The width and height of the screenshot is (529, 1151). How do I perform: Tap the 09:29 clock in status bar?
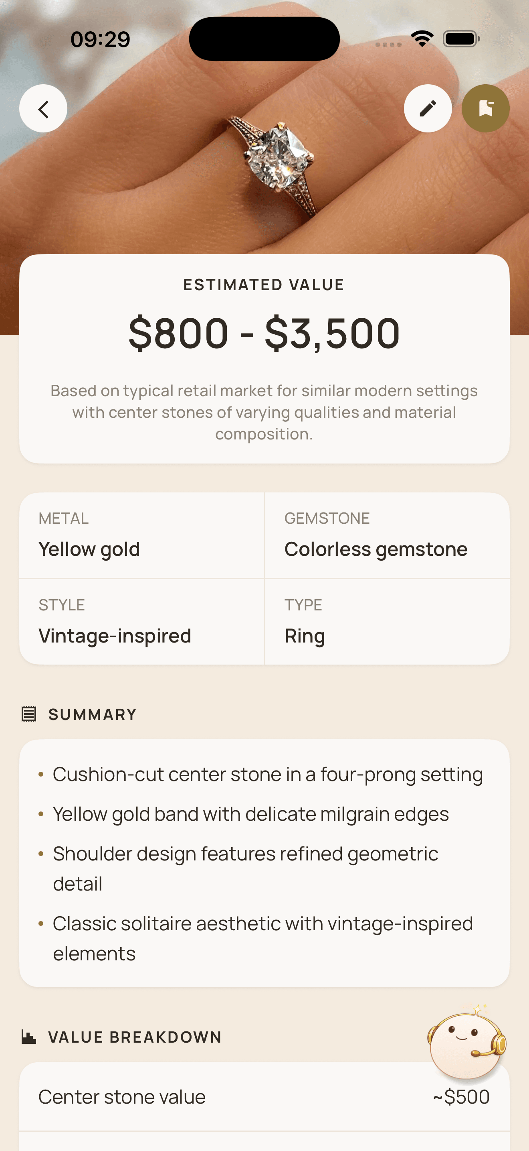[100, 39]
